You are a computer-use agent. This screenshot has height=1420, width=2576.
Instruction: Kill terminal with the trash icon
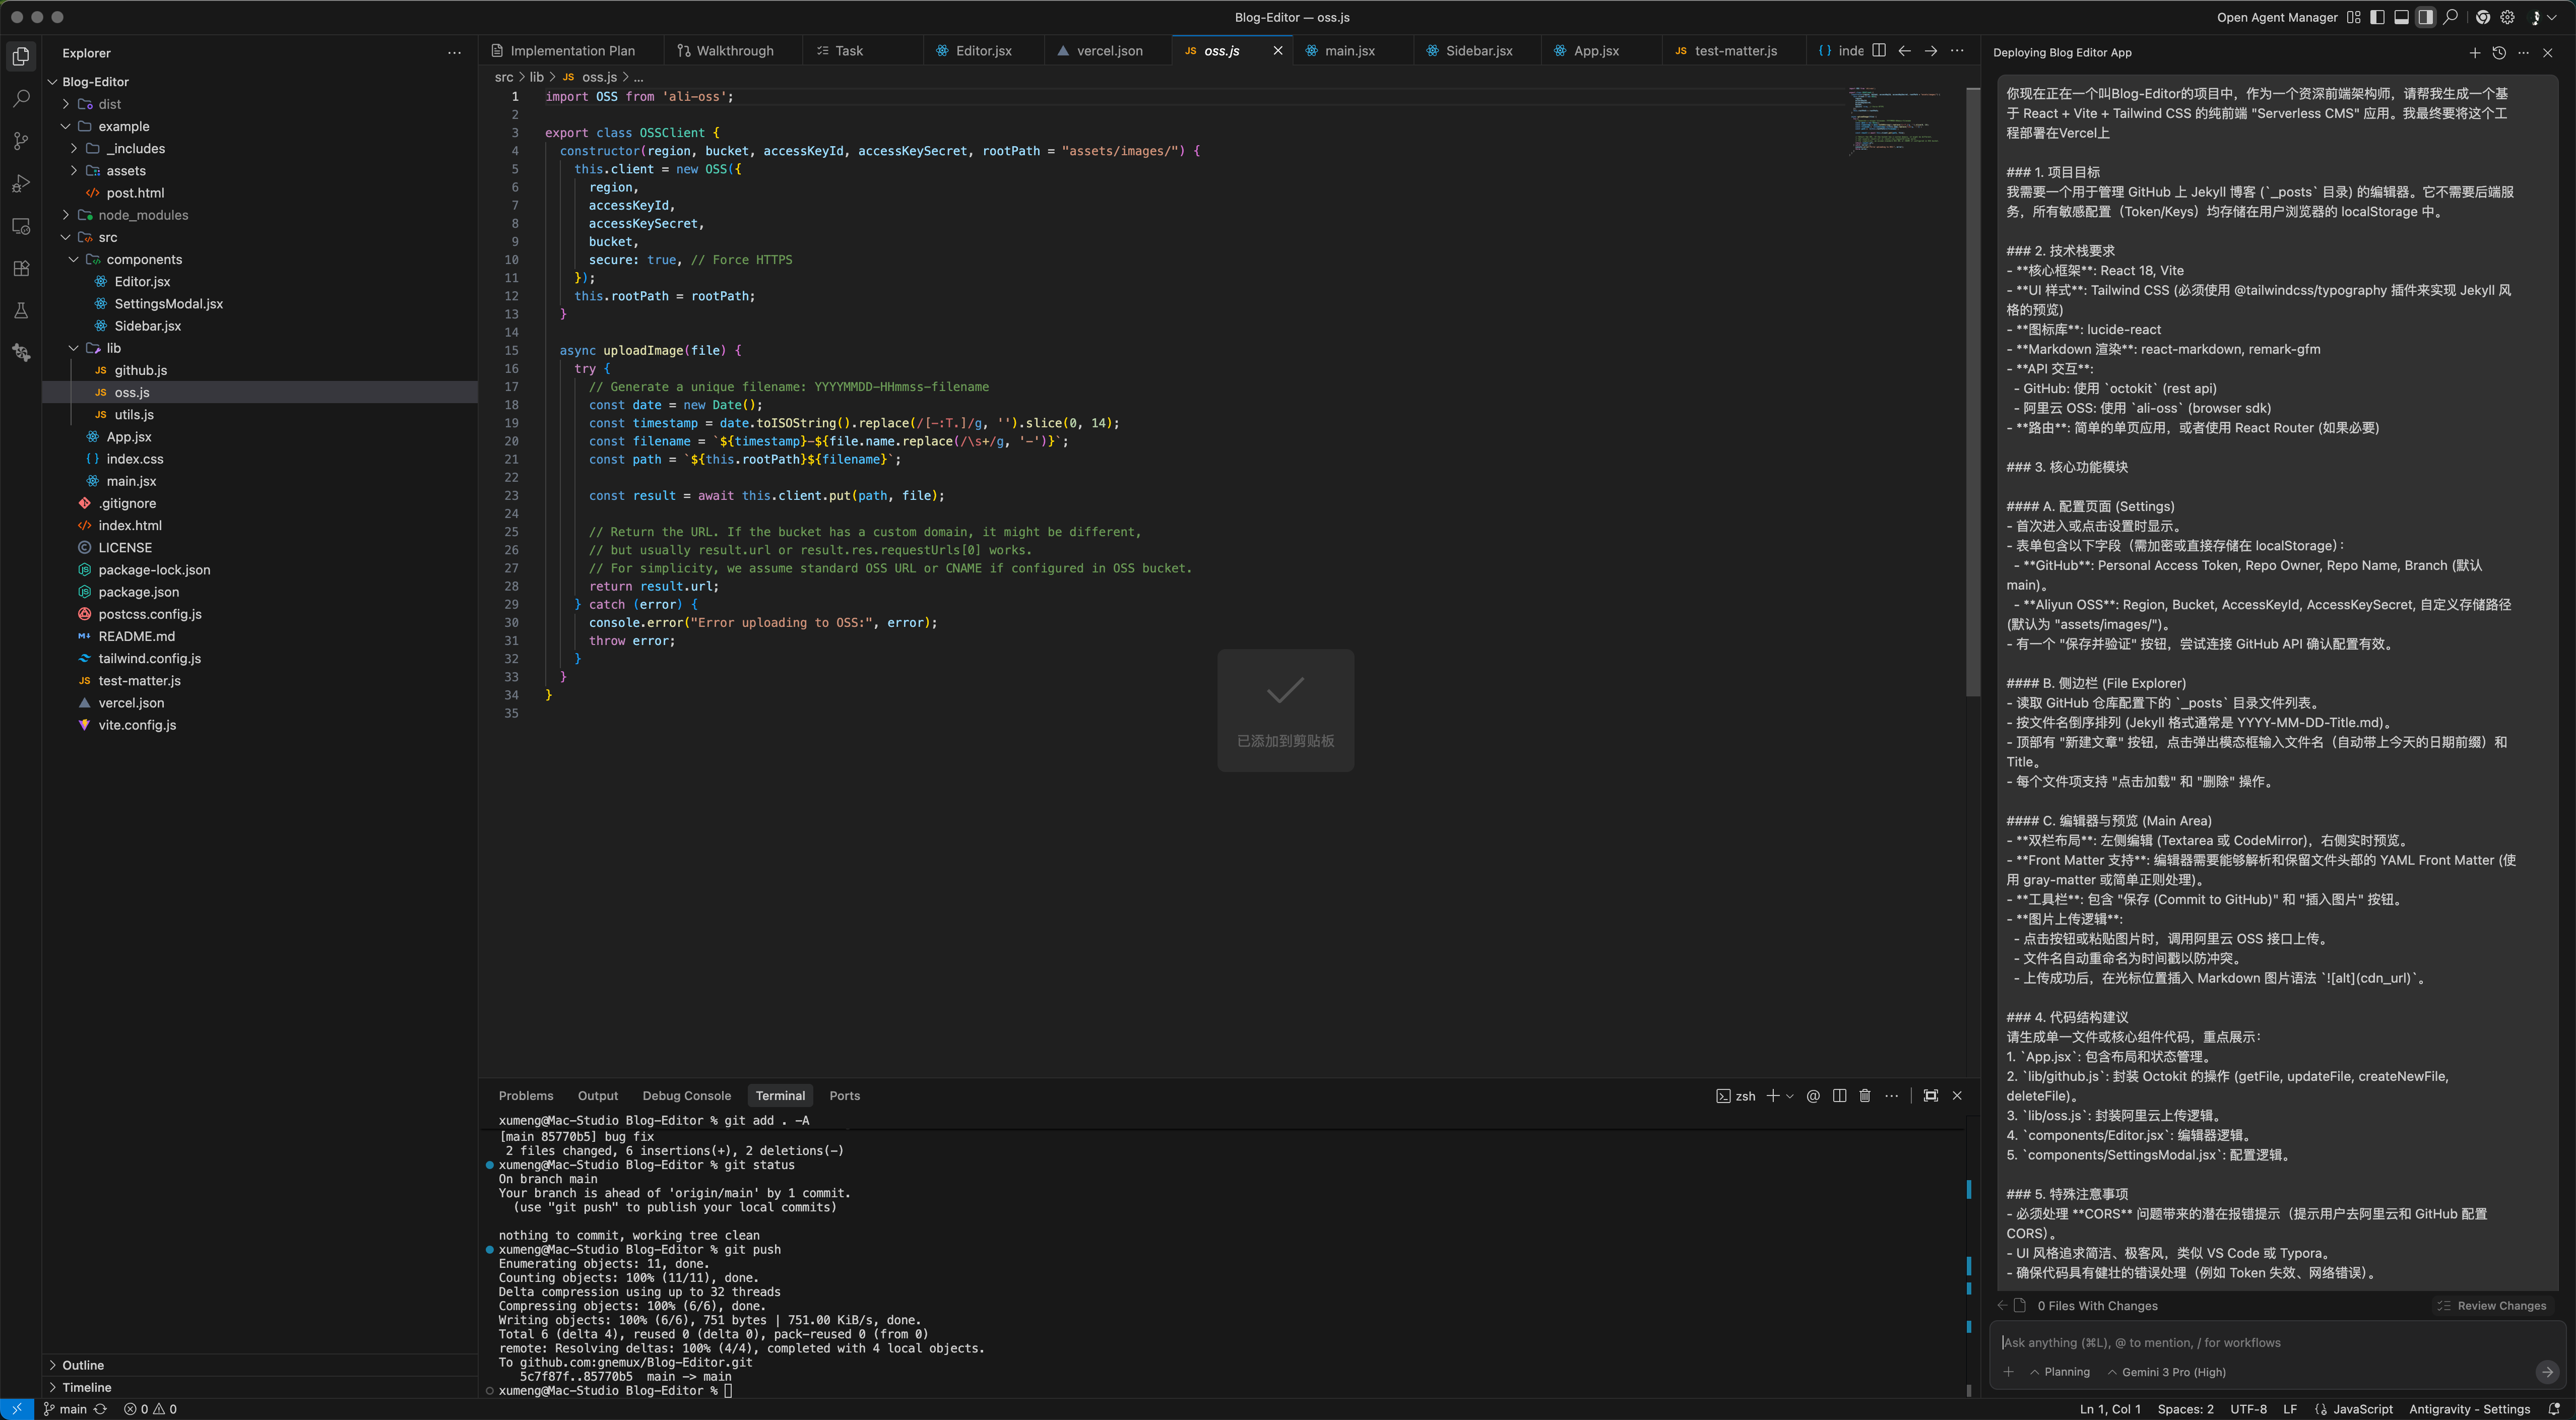[1864, 1096]
